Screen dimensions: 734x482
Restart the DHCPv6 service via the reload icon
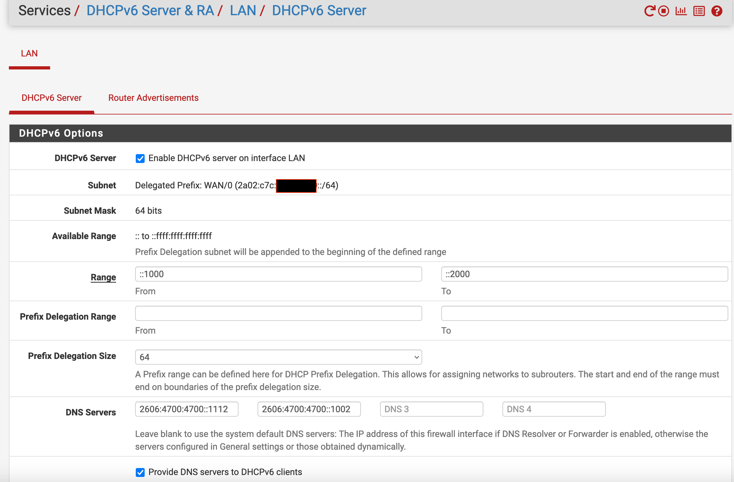tap(649, 11)
